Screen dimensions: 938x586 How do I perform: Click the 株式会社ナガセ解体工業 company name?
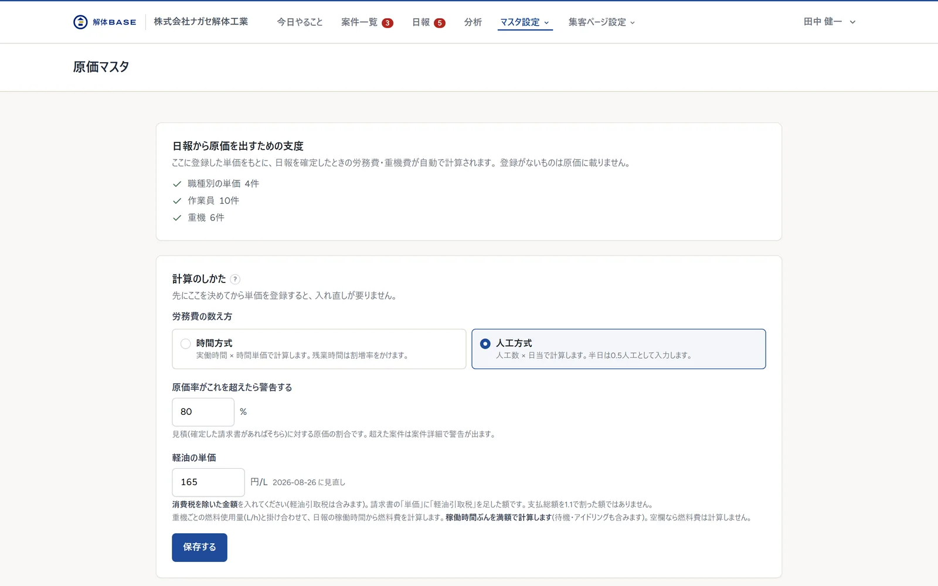point(201,22)
